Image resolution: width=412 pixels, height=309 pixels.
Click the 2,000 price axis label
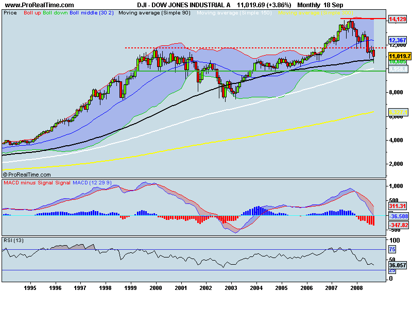396,164
